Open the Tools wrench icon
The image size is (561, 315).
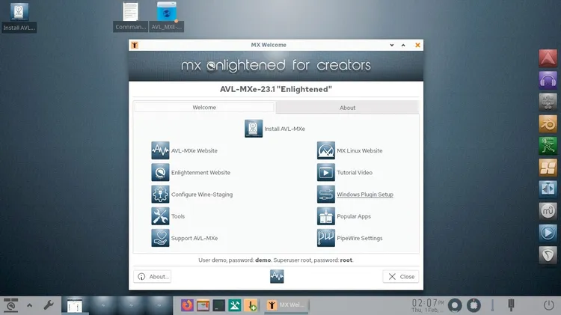point(160,215)
